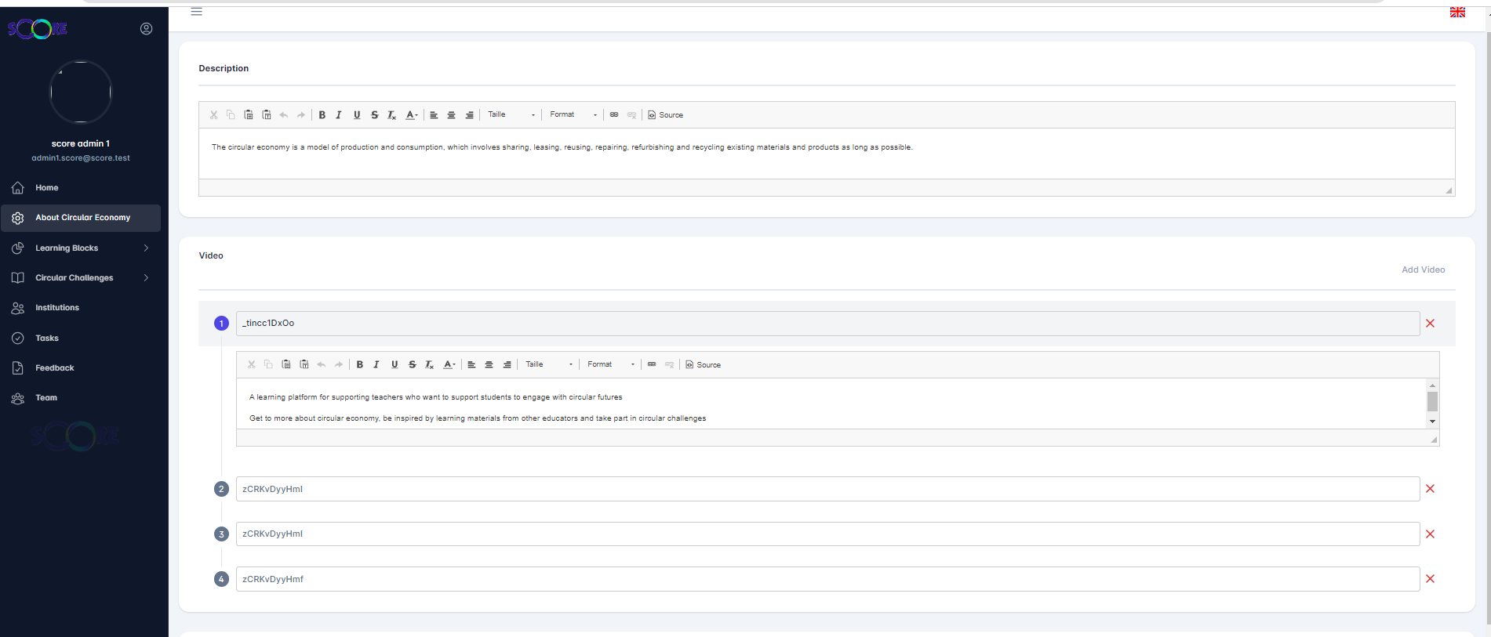
Task: Click the Add Video link
Action: (1423, 270)
